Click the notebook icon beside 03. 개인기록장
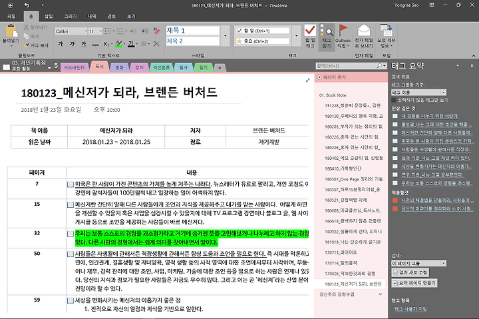This screenshot has height=319, width=479. [x=7, y=67]
